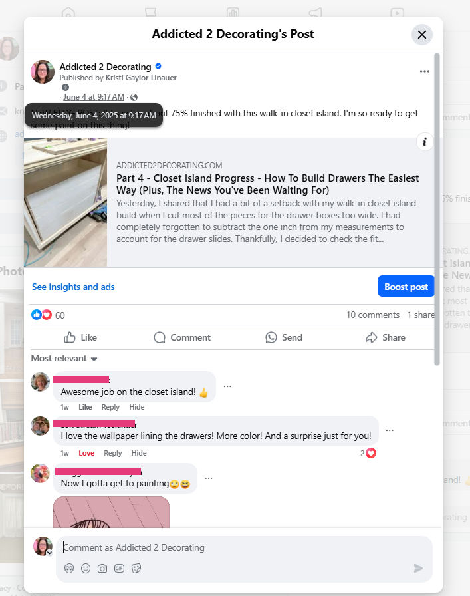Click the comment input field
Viewport: 470px width, 596px height.
pos(243,547)
